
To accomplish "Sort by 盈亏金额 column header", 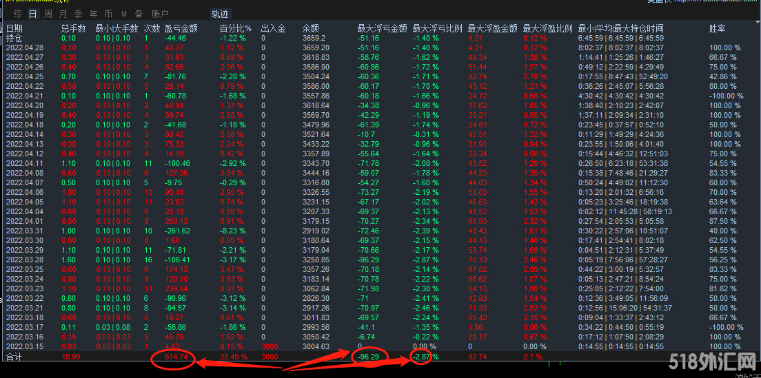I will point(181,29).
